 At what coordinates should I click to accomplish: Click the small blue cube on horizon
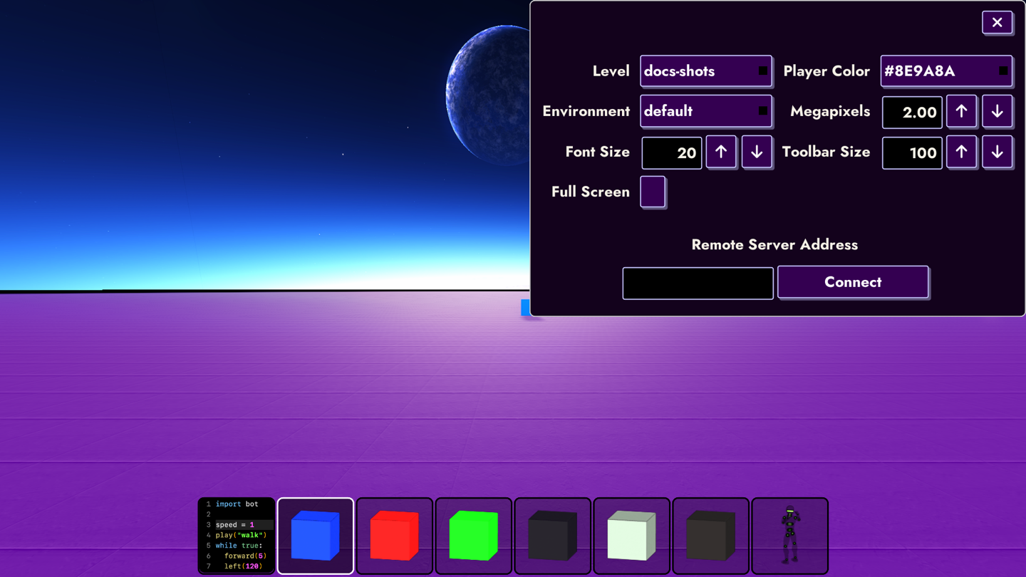(525, 308)
